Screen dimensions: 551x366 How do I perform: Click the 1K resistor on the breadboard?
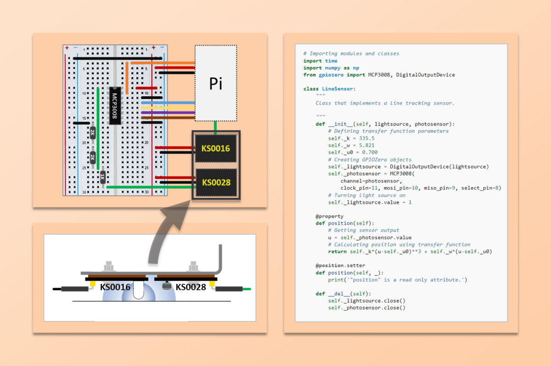(x=103, y=178)
